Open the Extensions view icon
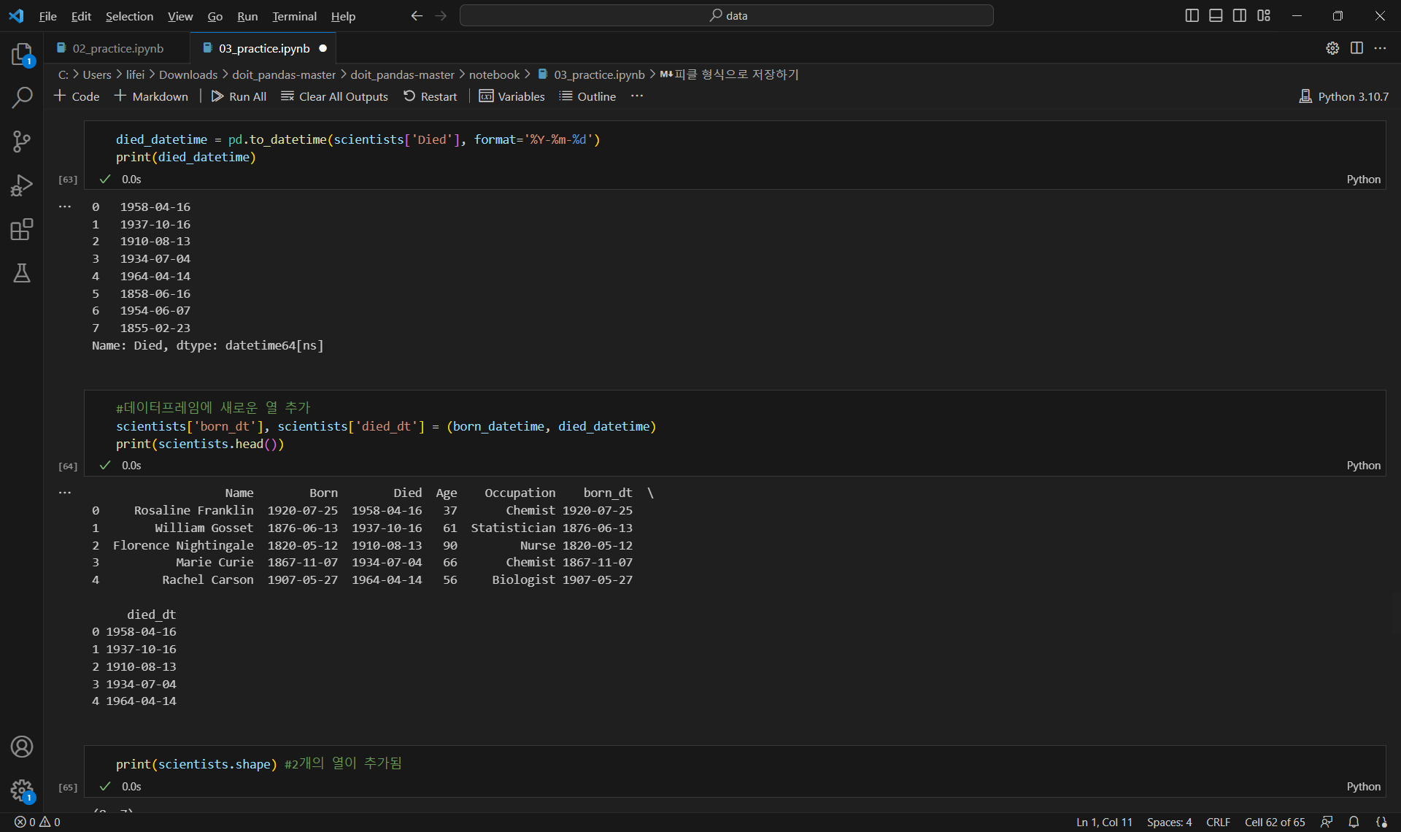Screen dimensions: 1401x832 click(22, 229)
